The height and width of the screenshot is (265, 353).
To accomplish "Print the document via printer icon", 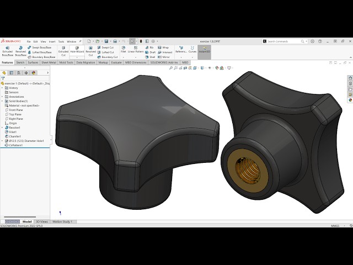I will (115, 41).
